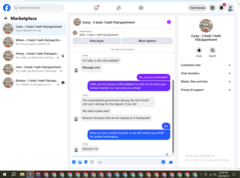Image resolution: width=240 pixels, height=178 pixels.
Task: Expand Media, files and links section
Action: click(x=206, y=82)
